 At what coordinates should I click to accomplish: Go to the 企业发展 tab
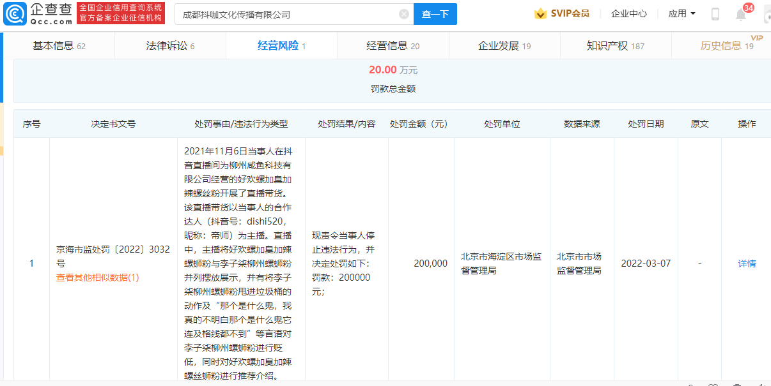click(x=504, y=45)
